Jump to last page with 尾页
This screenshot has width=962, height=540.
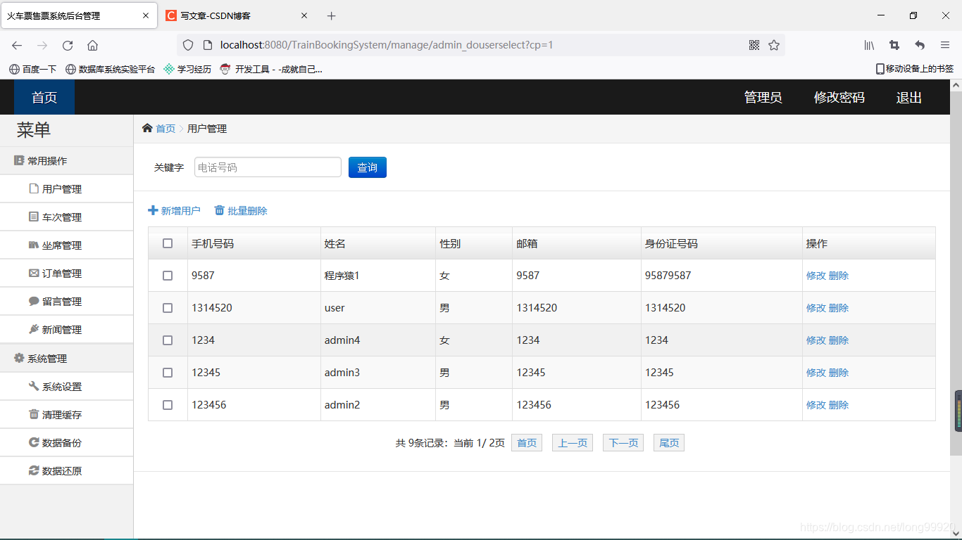669,443
